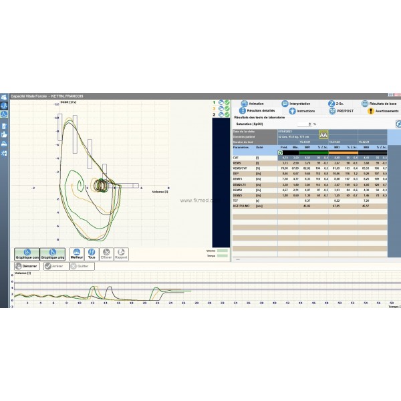
Task: Click the green Volume legend swatch
Action: pos(223,251)
